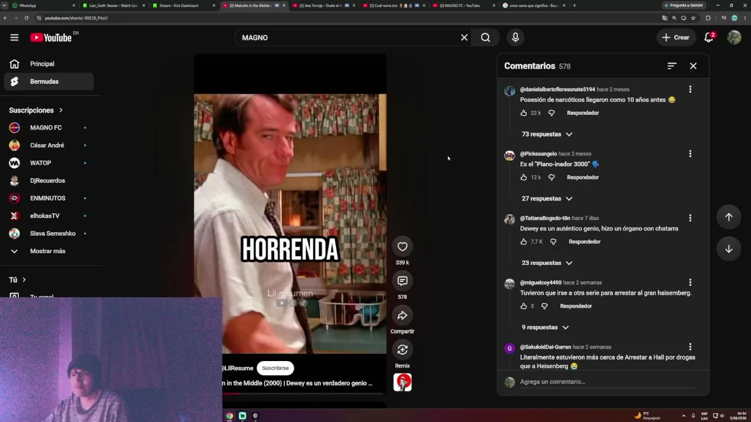Viewport: 751px width, 422px height.
Task: Open the YouTube guide hamburger menu
Action: click(x=14, y=38)
